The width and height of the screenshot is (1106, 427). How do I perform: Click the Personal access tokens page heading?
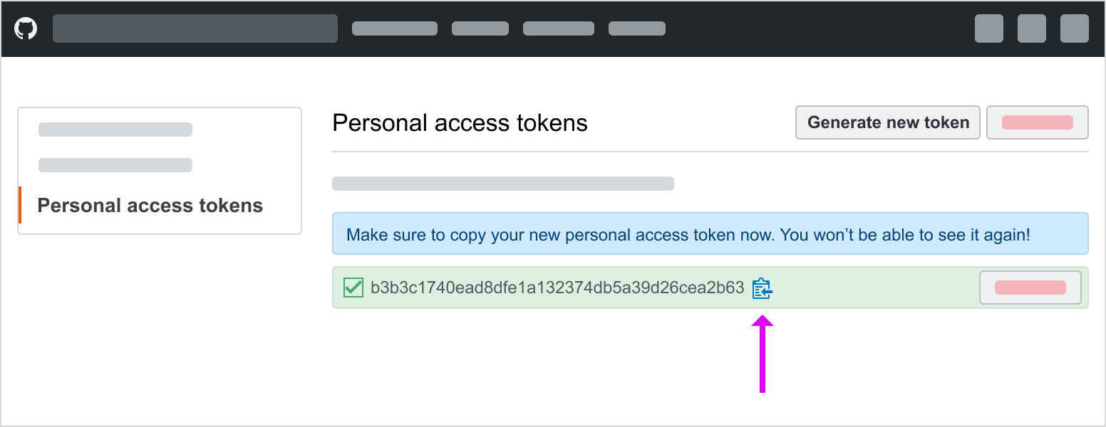point(460,123)
